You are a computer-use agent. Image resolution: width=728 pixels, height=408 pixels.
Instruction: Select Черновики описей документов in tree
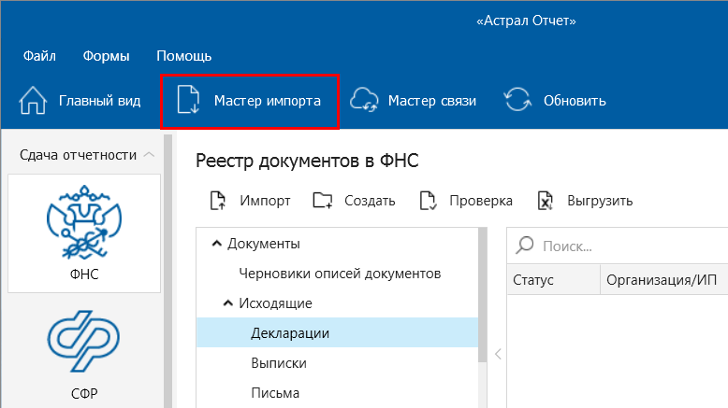click(340, 274)
